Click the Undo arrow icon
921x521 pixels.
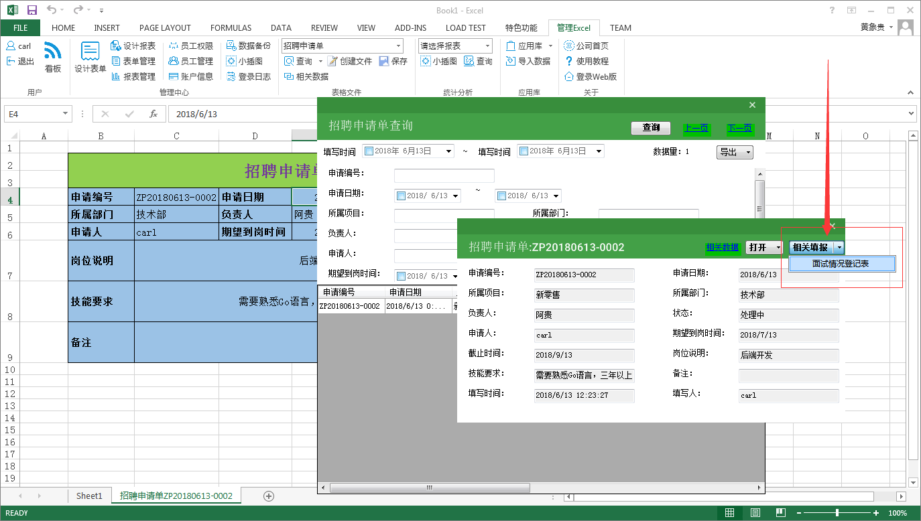52,10
